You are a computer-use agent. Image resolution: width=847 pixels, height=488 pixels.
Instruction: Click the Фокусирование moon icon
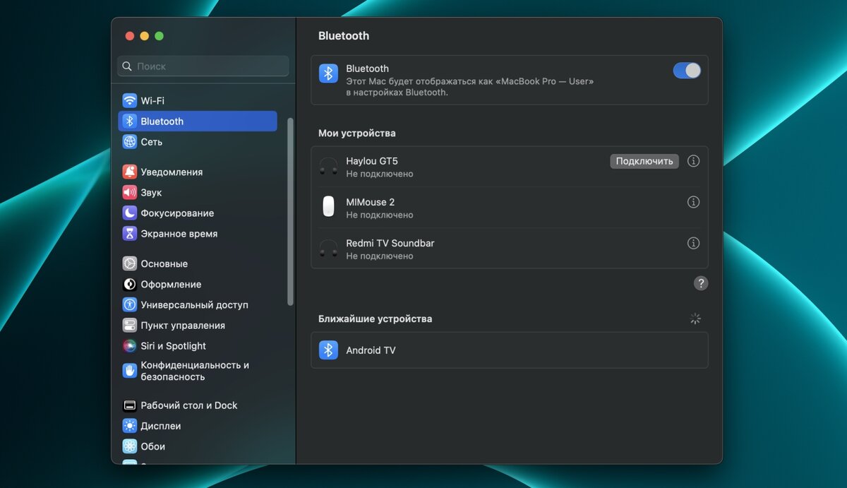pyautogui.click(x=129, y=213)
